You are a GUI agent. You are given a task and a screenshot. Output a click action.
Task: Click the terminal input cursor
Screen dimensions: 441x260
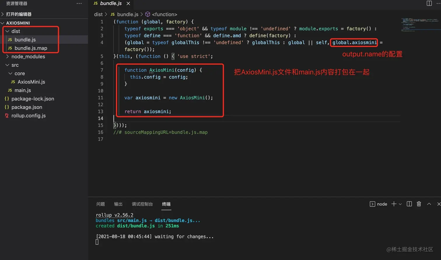[x=97, y=242]
